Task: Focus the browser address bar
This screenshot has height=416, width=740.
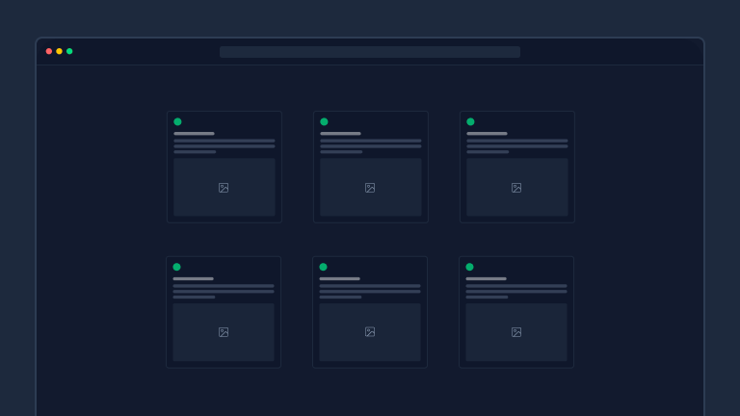Action: (x=370, y=52)
